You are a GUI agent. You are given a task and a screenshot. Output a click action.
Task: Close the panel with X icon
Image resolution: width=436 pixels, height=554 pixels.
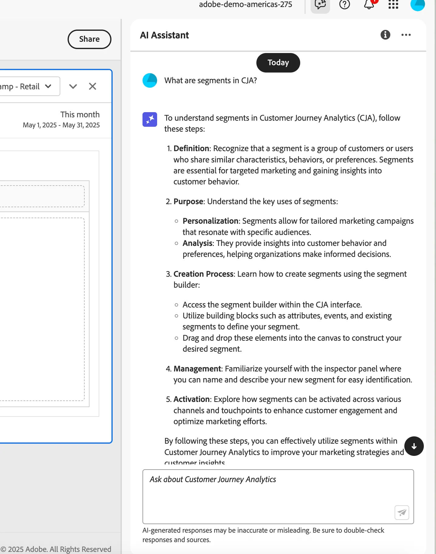(x=93, y=86)
